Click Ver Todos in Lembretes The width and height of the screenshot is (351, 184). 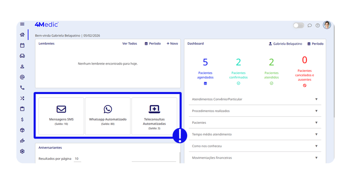click(130, 44)
